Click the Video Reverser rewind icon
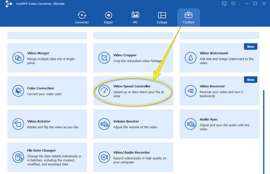This screenshot has height=174, width=270. [x=190, y=91]
